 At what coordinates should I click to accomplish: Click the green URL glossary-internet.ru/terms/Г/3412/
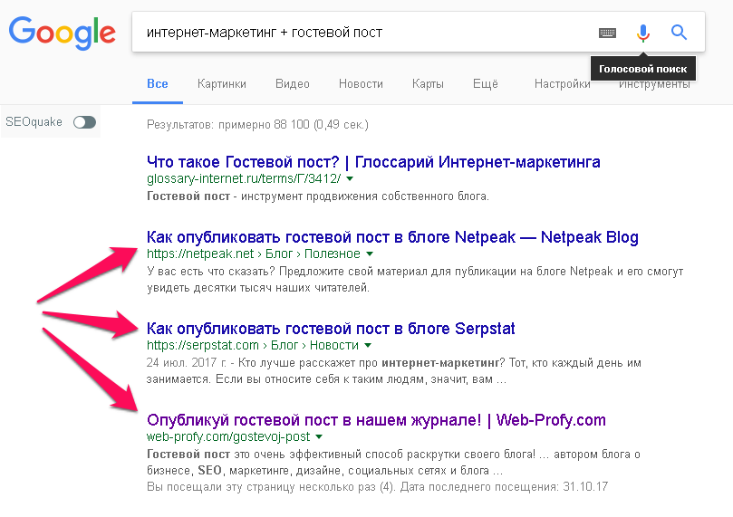(244, 179)
